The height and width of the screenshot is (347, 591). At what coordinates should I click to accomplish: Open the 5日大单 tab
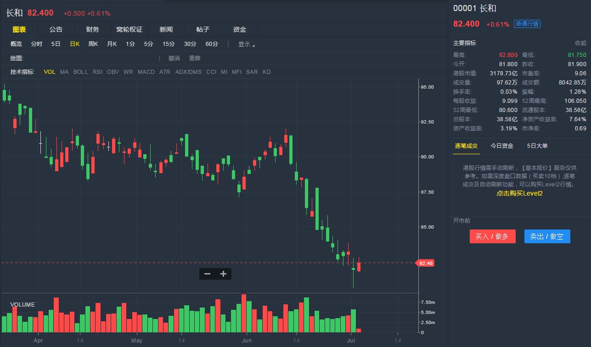click(537, 146)
